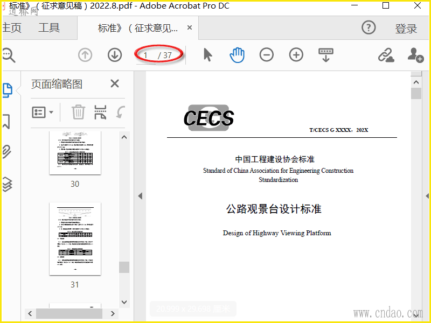Click thumbnail panel scroll right arrow
This screenshot has width=431, height=323.
coord(113,313)
